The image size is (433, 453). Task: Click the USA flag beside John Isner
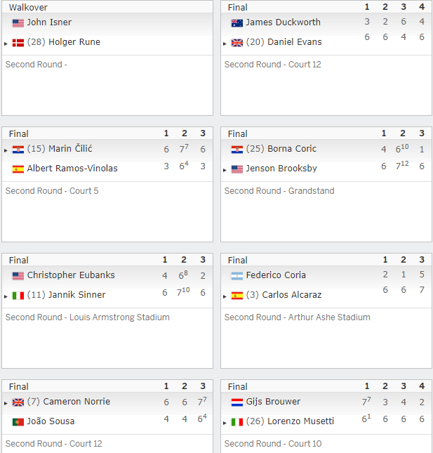(18, 22)
